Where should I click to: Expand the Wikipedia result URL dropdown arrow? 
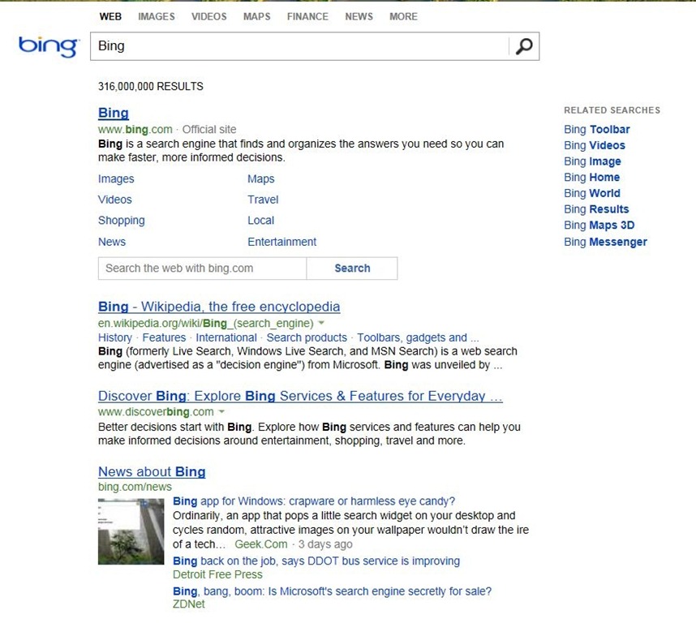coord(322,323)
